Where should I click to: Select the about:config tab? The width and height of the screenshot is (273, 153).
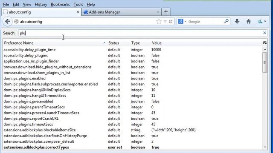[x=41, y=12]
